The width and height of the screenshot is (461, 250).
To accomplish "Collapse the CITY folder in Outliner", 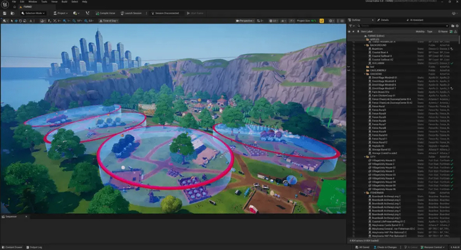I will click(x=365, y=157).
